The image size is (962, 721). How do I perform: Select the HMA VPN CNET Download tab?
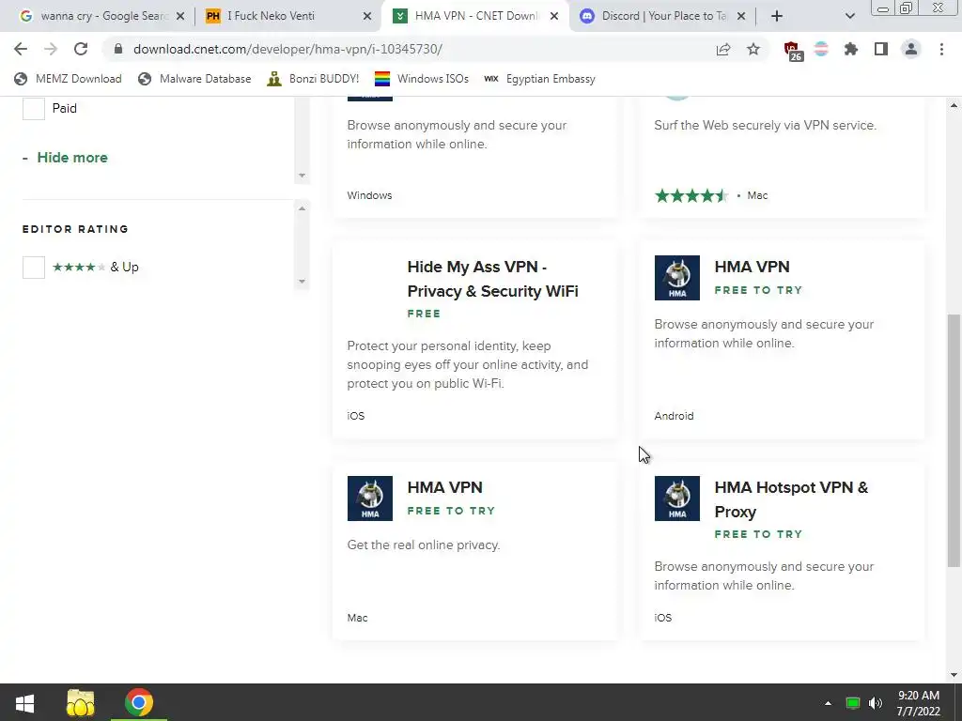pyautogui.click(x=475, y=16)
